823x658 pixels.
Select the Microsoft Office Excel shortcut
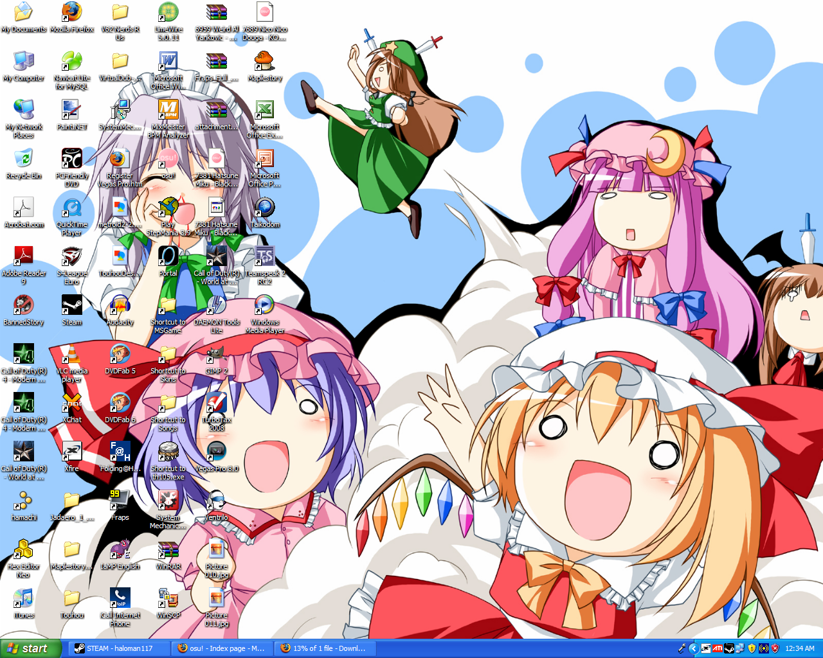[x=265, y=110]
